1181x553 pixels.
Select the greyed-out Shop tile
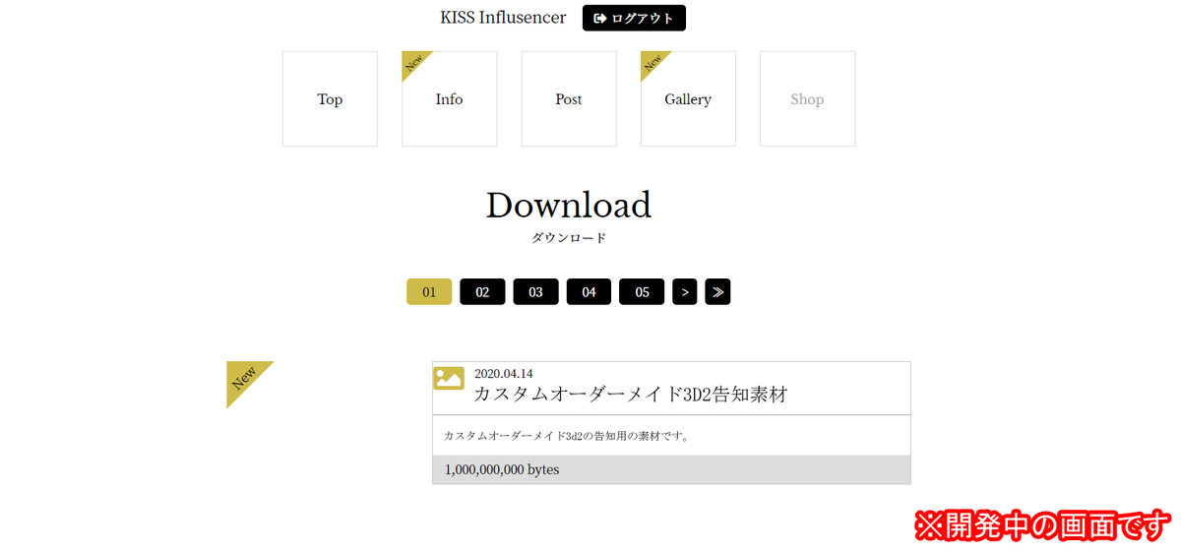[x=807, y=99]
